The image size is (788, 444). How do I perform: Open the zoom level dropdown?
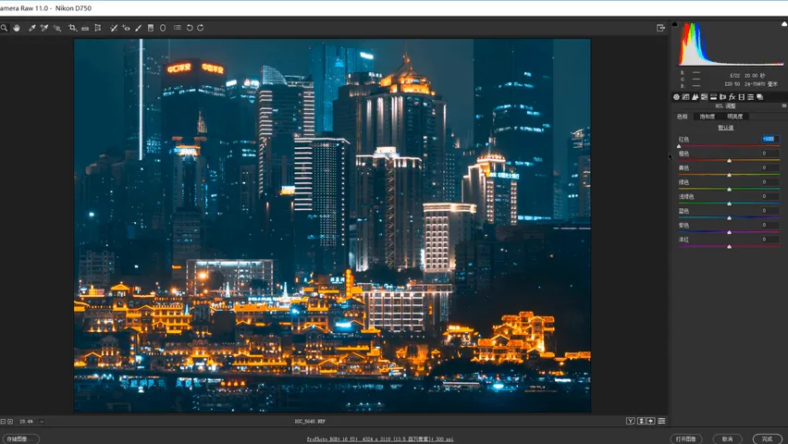coord(42,422)
